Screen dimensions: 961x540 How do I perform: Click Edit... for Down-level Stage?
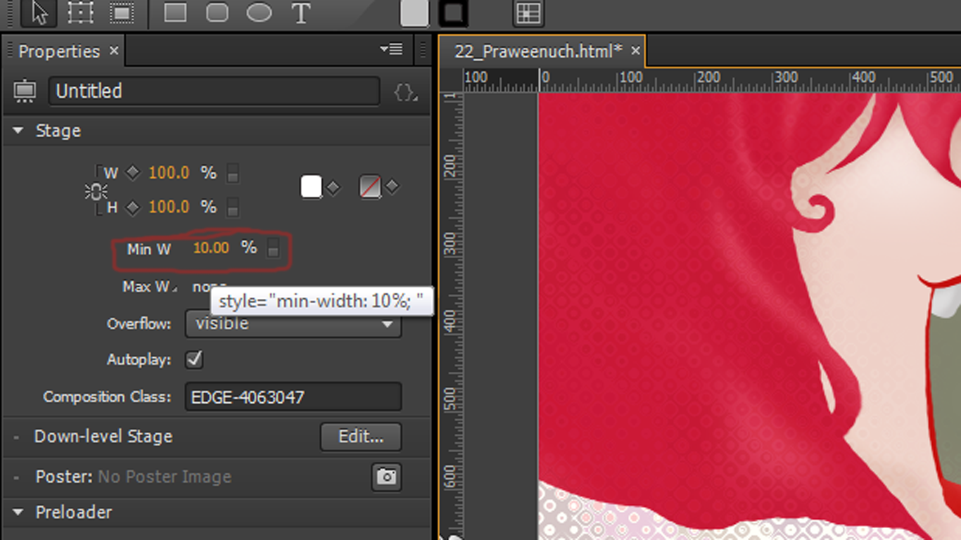pos(361,437)
